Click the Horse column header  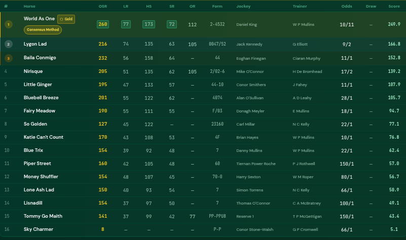tap(29, 6)
